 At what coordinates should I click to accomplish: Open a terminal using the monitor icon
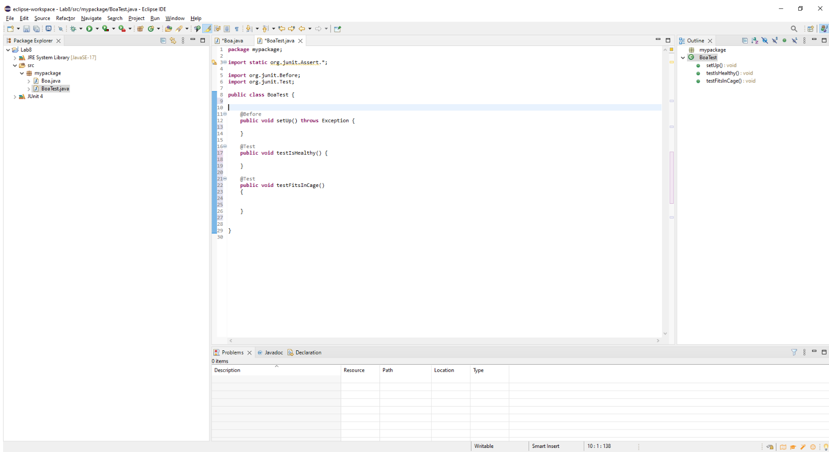click(x=49, y=29)
